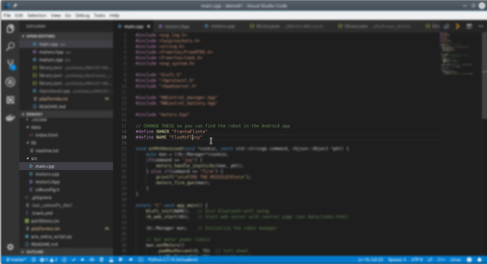The width and height of the screenshot is (487, 264).
Task: Select main.cpp under src folder
Action: coord(45,166)
